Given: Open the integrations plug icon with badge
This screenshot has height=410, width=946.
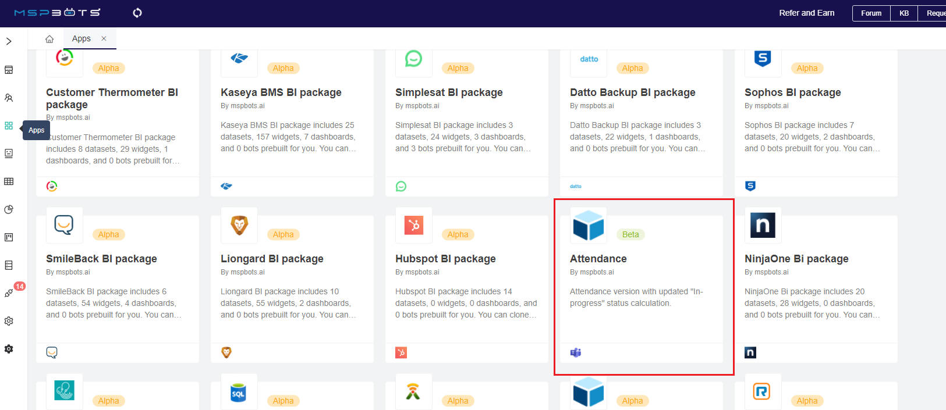Looking at the screenshot, I should (9, 293).
